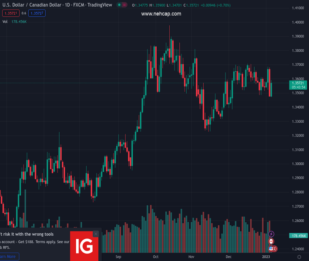Open chart settings gear icon
The height and width of the screenshot is (261, 309).
tap(299, 257)
